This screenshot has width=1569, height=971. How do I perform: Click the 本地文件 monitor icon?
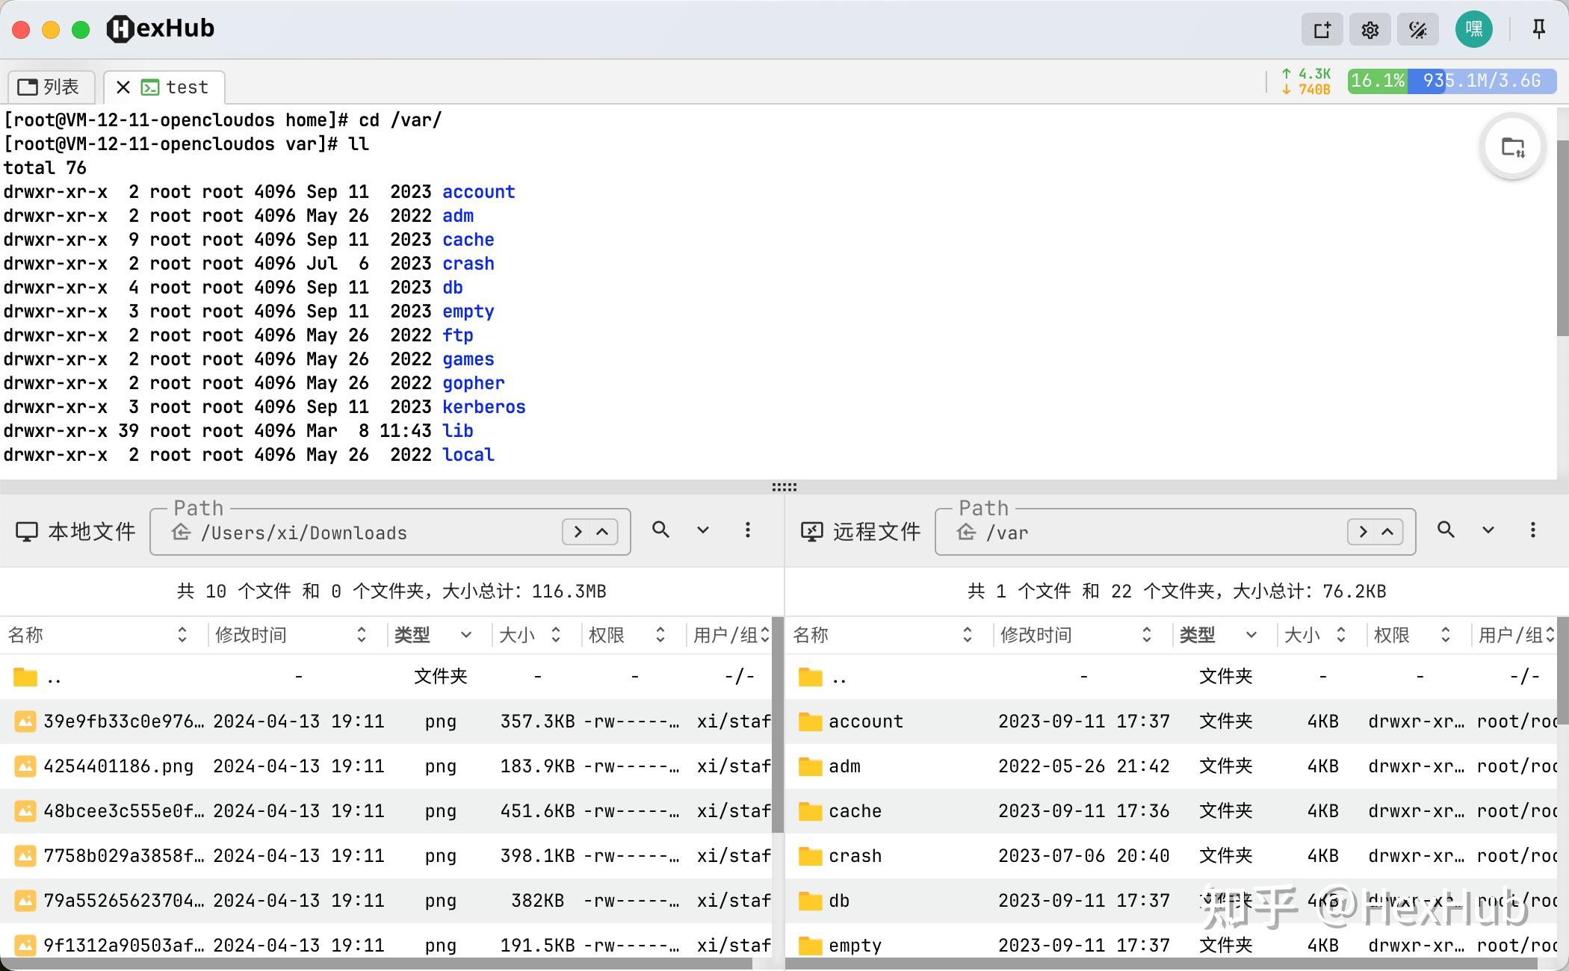28,531
